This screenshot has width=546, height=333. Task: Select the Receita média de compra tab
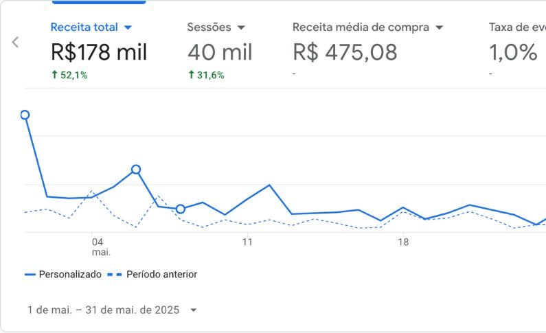(x=361, y=28)
